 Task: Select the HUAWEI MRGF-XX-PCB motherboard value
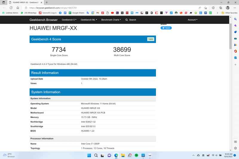point(93,113)
